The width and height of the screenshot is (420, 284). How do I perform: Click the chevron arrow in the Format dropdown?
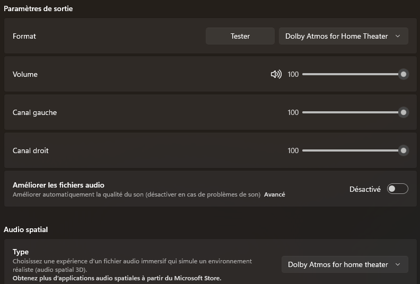click(398, 36)
